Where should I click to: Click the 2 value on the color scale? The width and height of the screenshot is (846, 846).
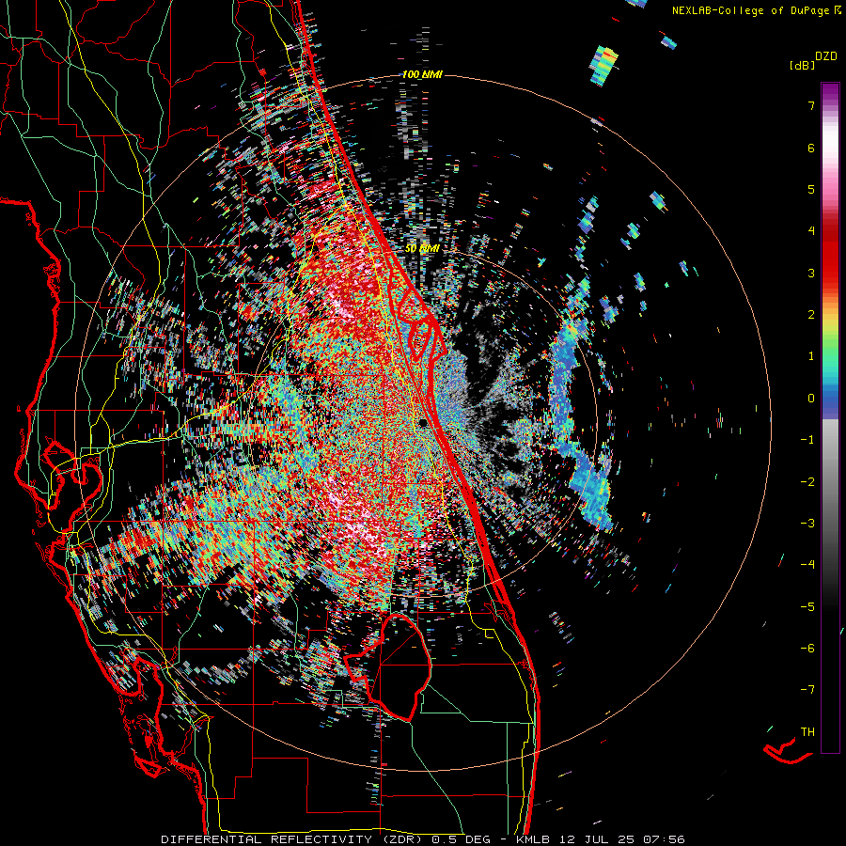pyautogui.click(x=811, y=315)
